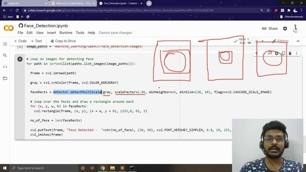The height and width of the screenshot is (172, 306).
Task: Click on the cv2_imshow(frame) line
Action: 46,135
